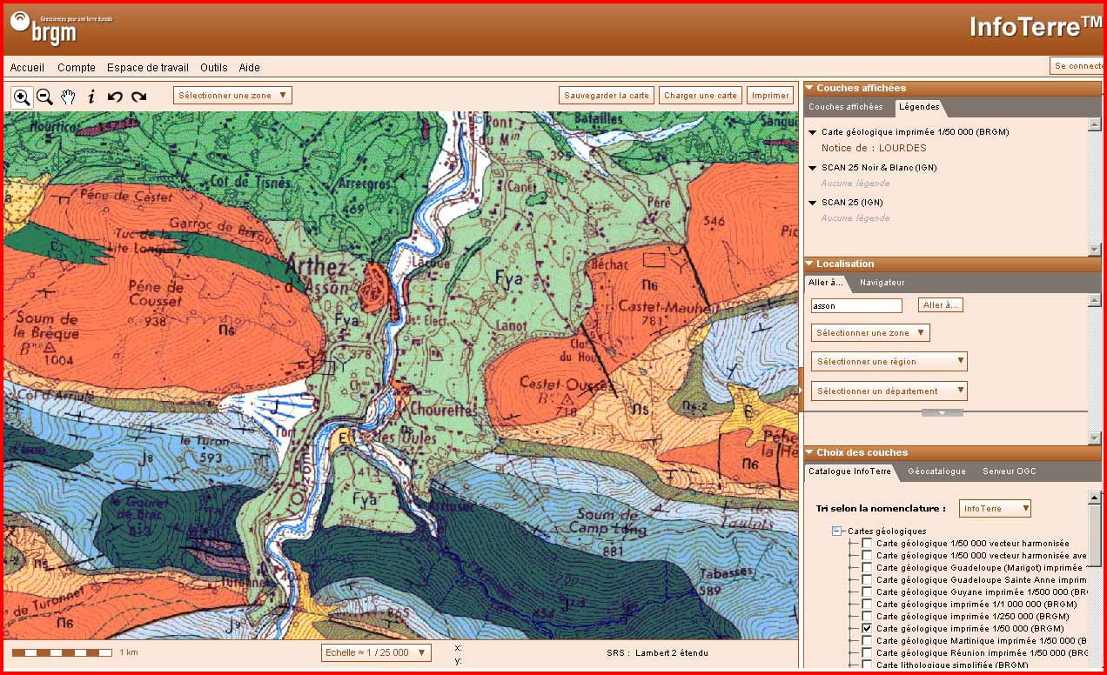The width and height of the screenshot is (1107, 675).
Task: Collapse the Couches affichées panel header
Action: click(x=809, y=88)
